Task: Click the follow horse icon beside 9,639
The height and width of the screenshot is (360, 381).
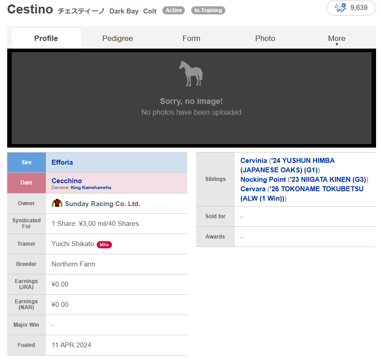Action: click(x=341, y=8)
